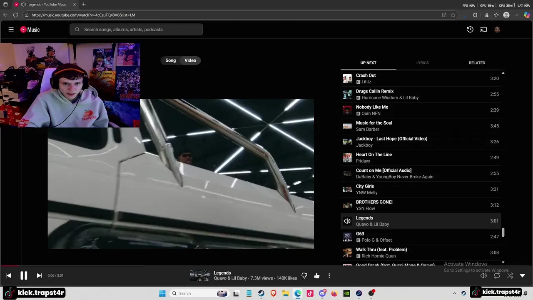This screenshot has height=300, width=533.
Task: Collapse the player page arrow
Action: [x=523, y=275]
